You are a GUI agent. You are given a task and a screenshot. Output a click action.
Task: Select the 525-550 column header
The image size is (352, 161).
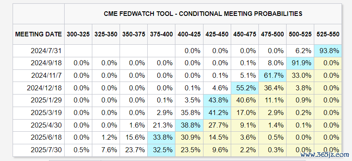(x=328, y=34)
